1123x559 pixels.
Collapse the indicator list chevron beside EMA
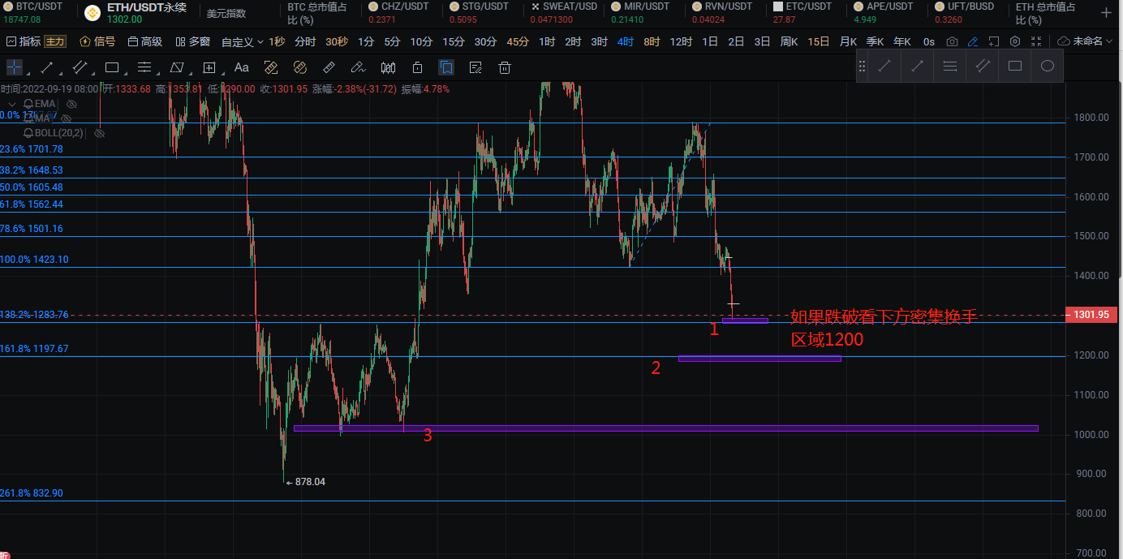pyautogui.click(x=12, y=105)
